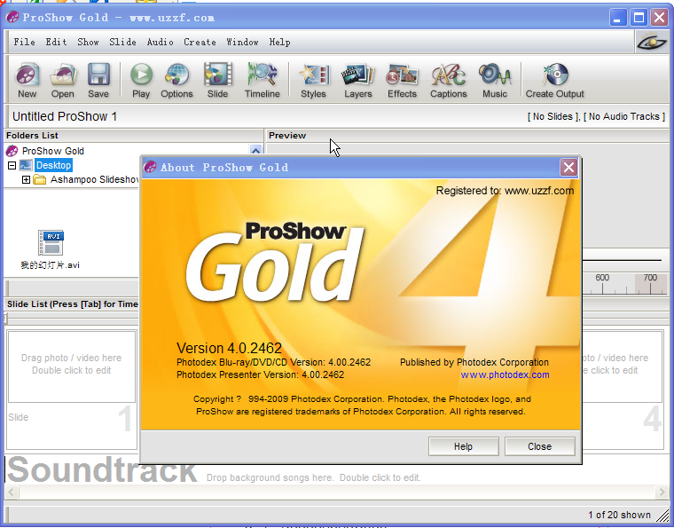The image size is (674, 528).
Task: Open the Styles toolbar icon
Action: (x=313, y=81)
